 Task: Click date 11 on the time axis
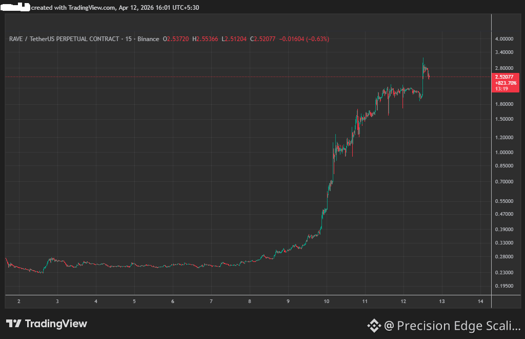coord(365,302)
